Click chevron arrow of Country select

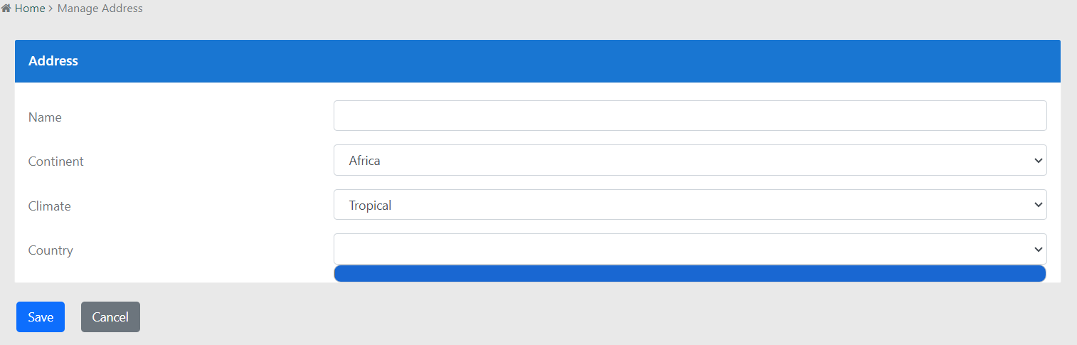1036,250
